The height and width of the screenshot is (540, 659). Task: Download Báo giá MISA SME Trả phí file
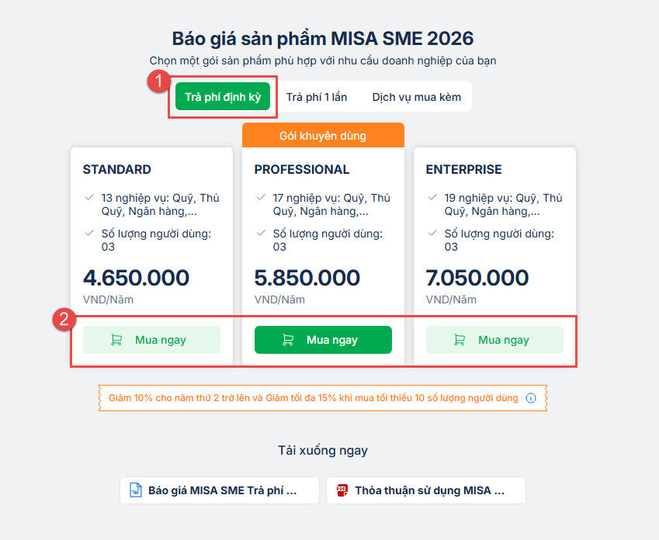coord(223,490)
